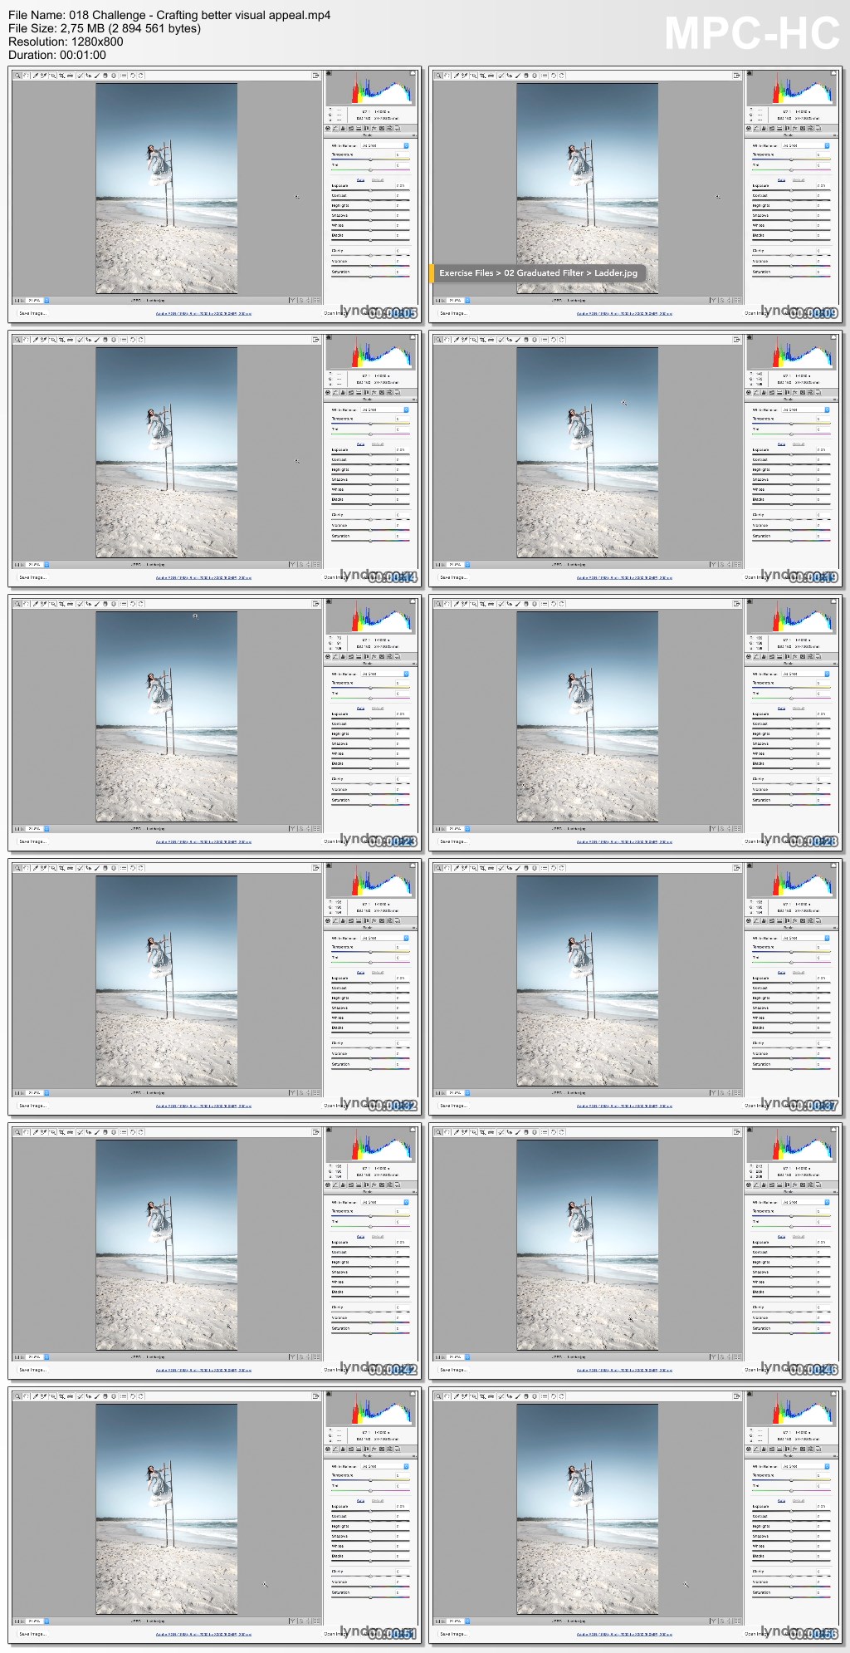This screenshot has height=1653, width=850.
Task: Toggle highlight clipping warning in the 00:00:56 histogram
Action: click(833, 1394)
